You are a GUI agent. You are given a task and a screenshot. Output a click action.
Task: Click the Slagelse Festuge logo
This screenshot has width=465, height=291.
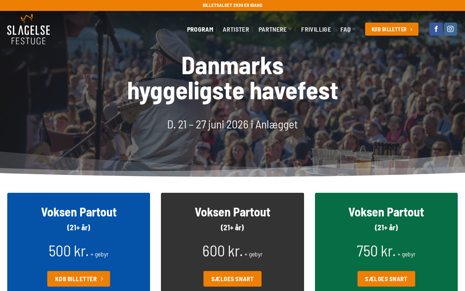[x=29, y=29]
